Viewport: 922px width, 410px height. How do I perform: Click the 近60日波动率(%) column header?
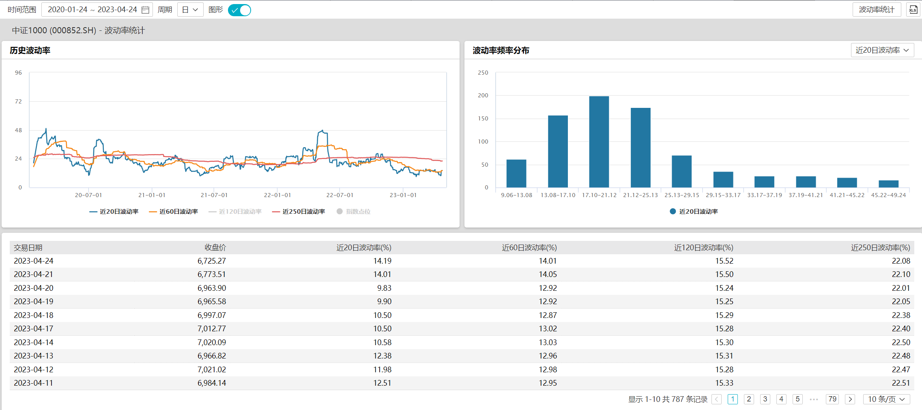[x=529, y=248]
